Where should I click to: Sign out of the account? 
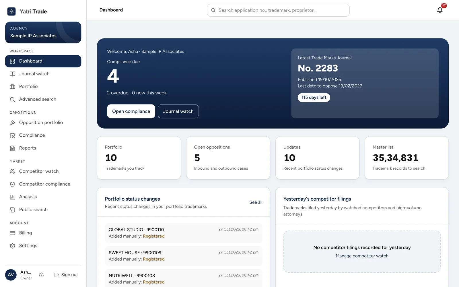(x=66, y=275)
